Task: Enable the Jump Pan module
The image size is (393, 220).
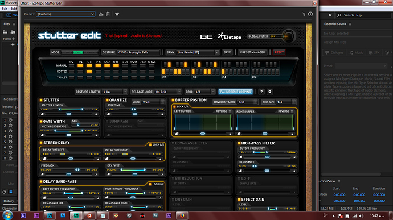Action: click(107, 122)
